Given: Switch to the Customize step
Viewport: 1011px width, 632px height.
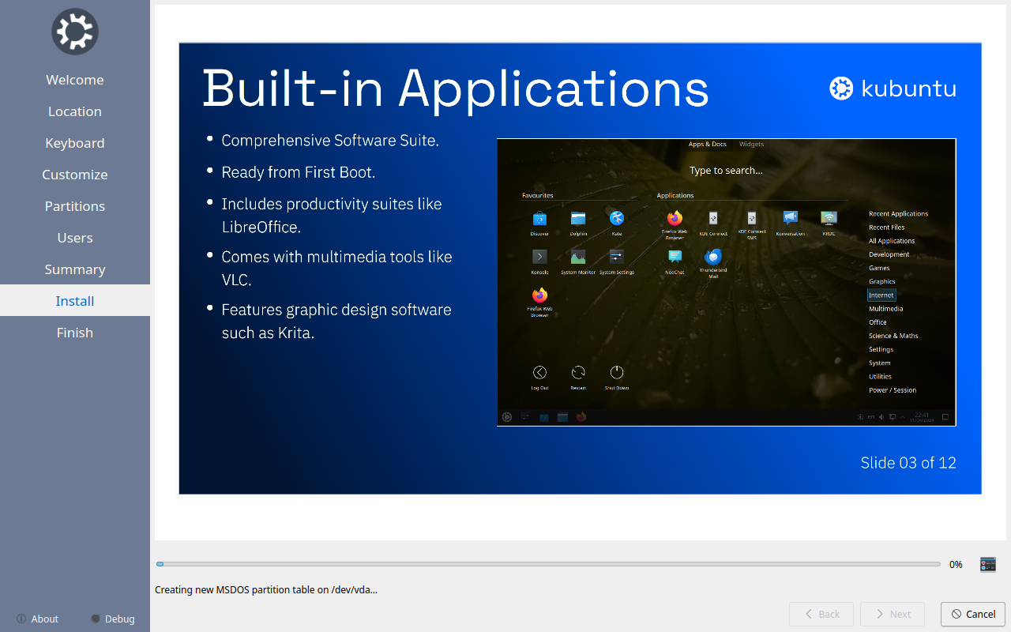Looking at the screenshot, I should tap(75, 175).
